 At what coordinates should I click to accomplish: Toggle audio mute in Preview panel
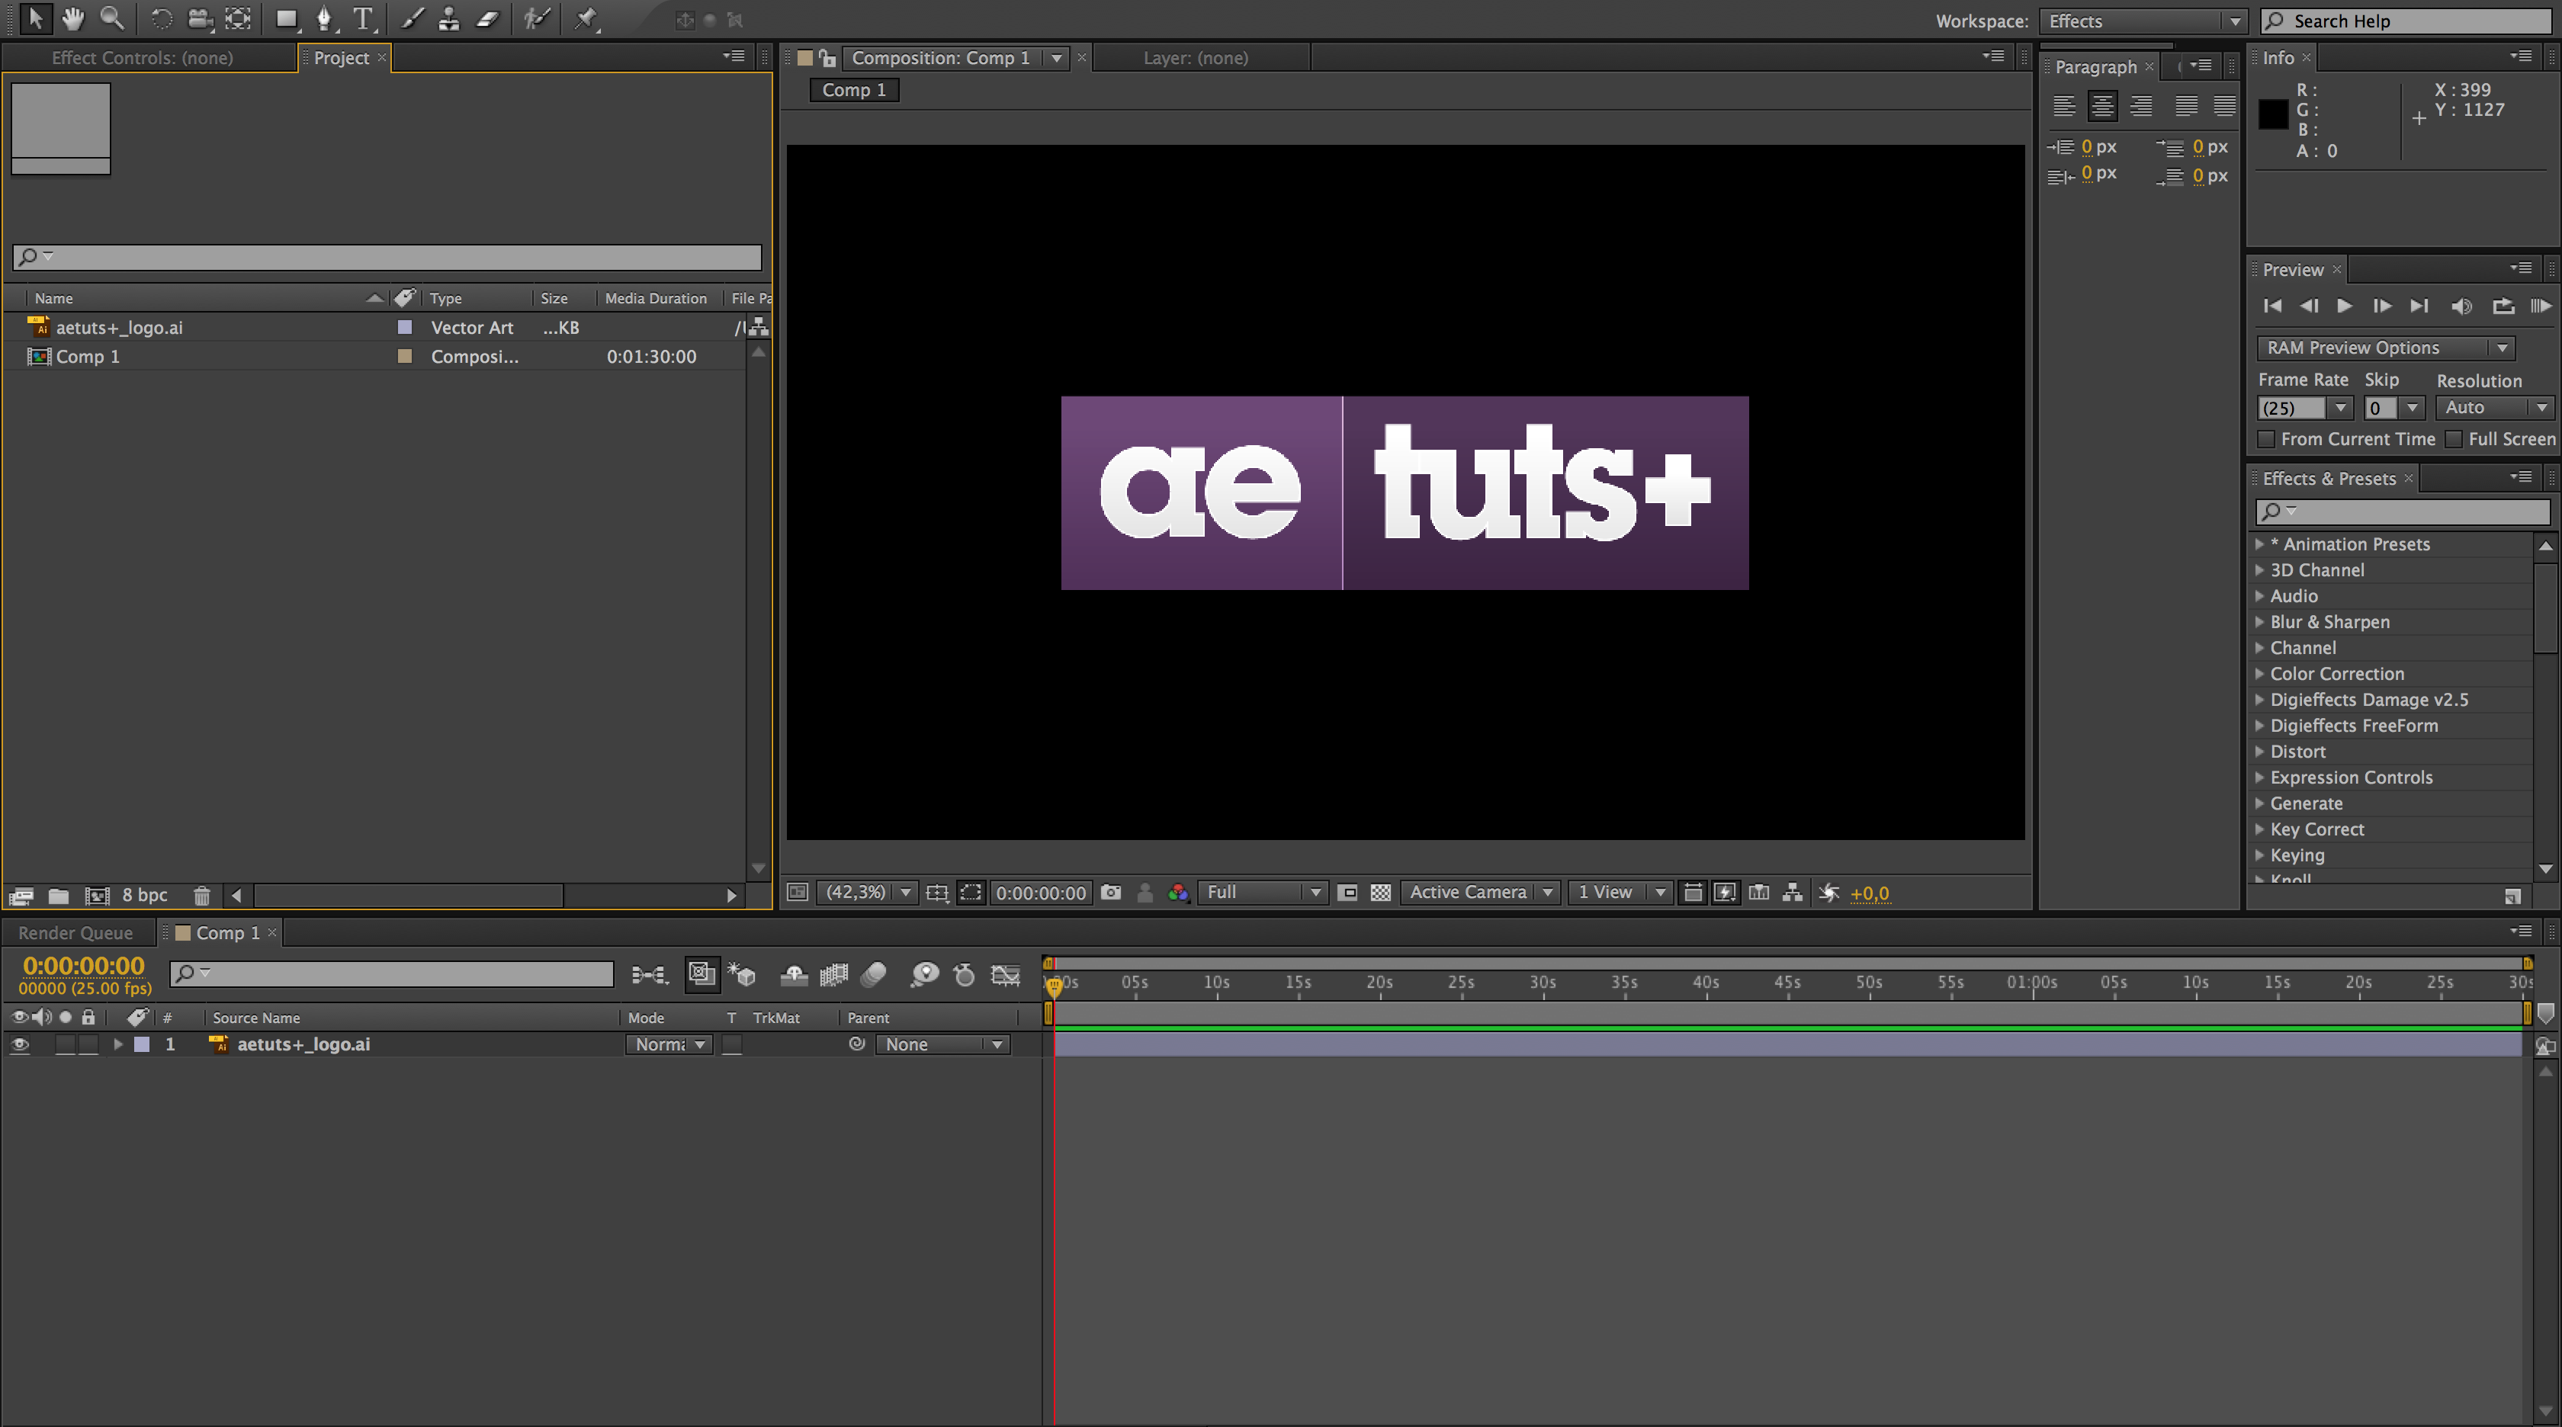click(2461, 306)
